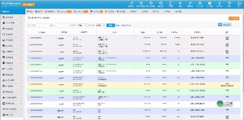Screen dimensions: 244x120
Task: Tick the checkbox of the ¥114.00 order row
Action: (29, 45)
